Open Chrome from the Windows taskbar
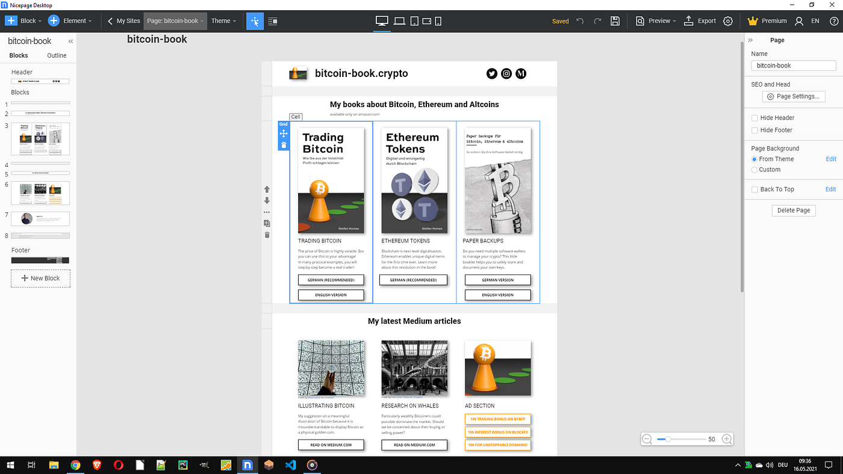 point(75,465)
